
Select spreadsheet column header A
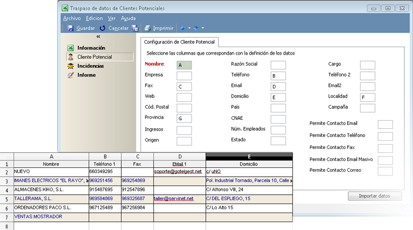click(51, 156)
